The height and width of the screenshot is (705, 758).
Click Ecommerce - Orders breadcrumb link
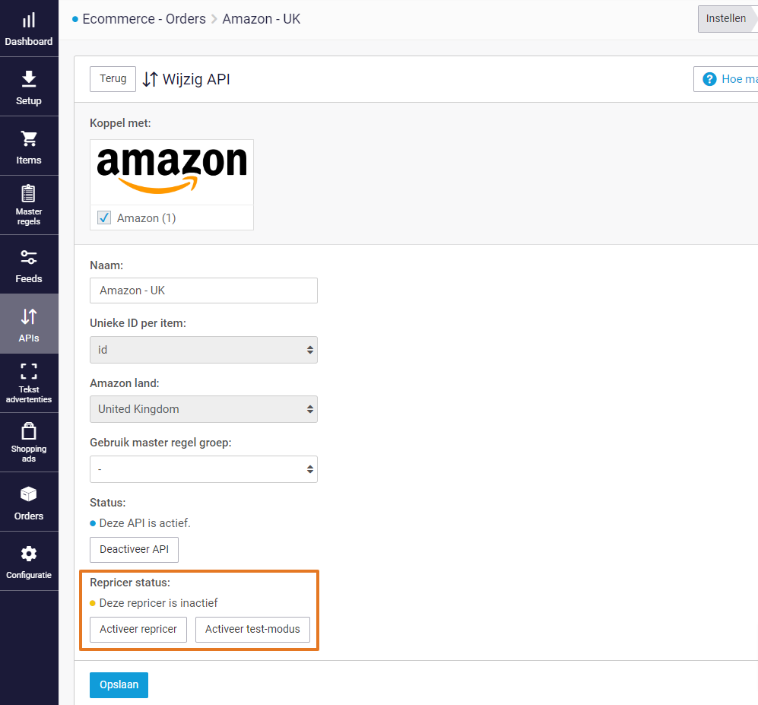point(144,19)
